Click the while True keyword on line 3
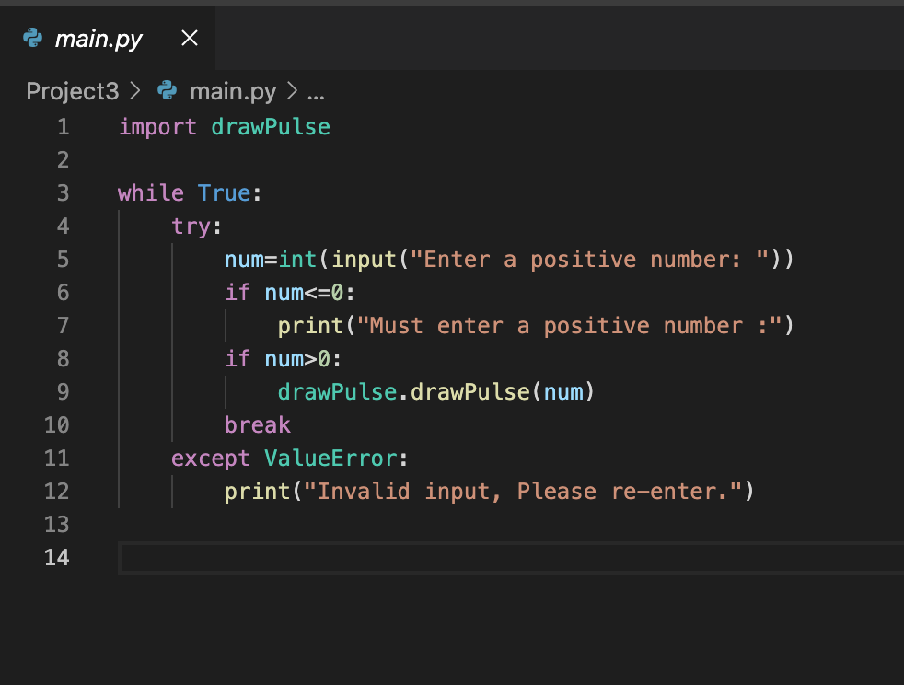This screenshot has height=685, width=904. (x=183, y=192)
